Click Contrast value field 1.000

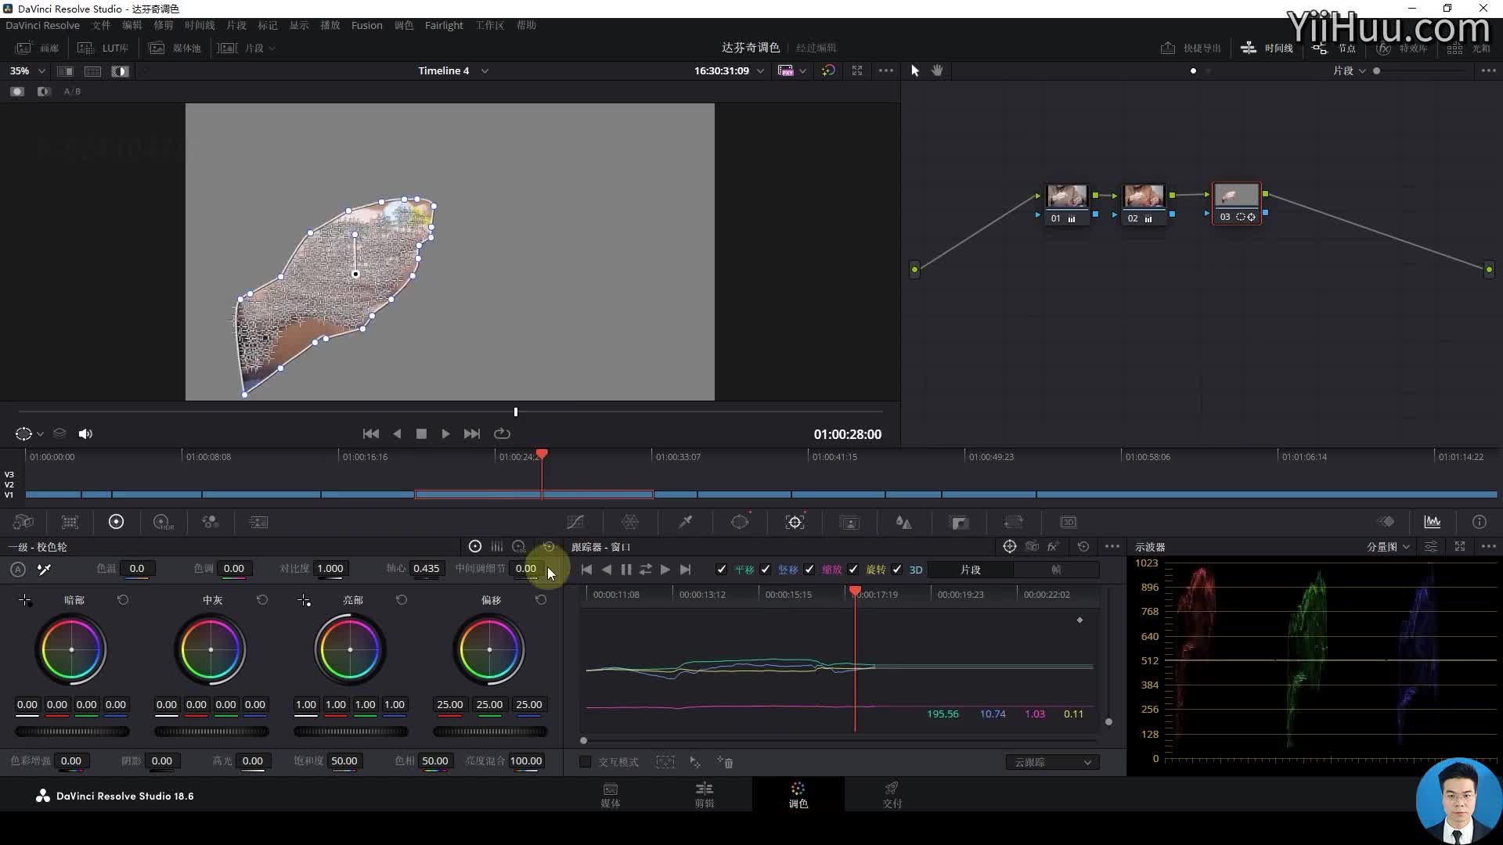click(x=330, y=569)
